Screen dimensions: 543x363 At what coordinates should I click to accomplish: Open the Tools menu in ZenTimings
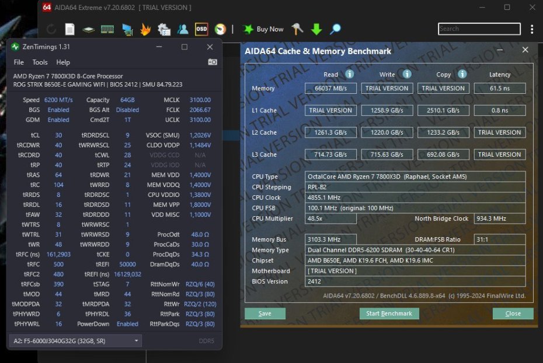(x=40, y=62)
